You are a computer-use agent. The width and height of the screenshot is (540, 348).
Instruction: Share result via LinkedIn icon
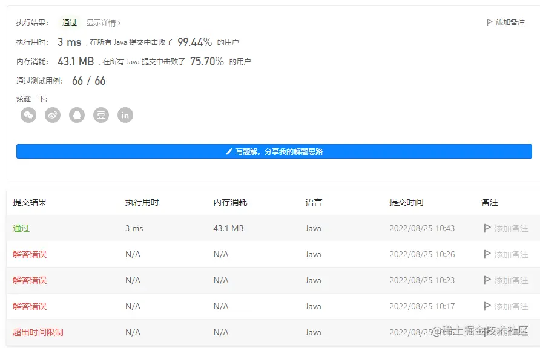click(125, 115)
